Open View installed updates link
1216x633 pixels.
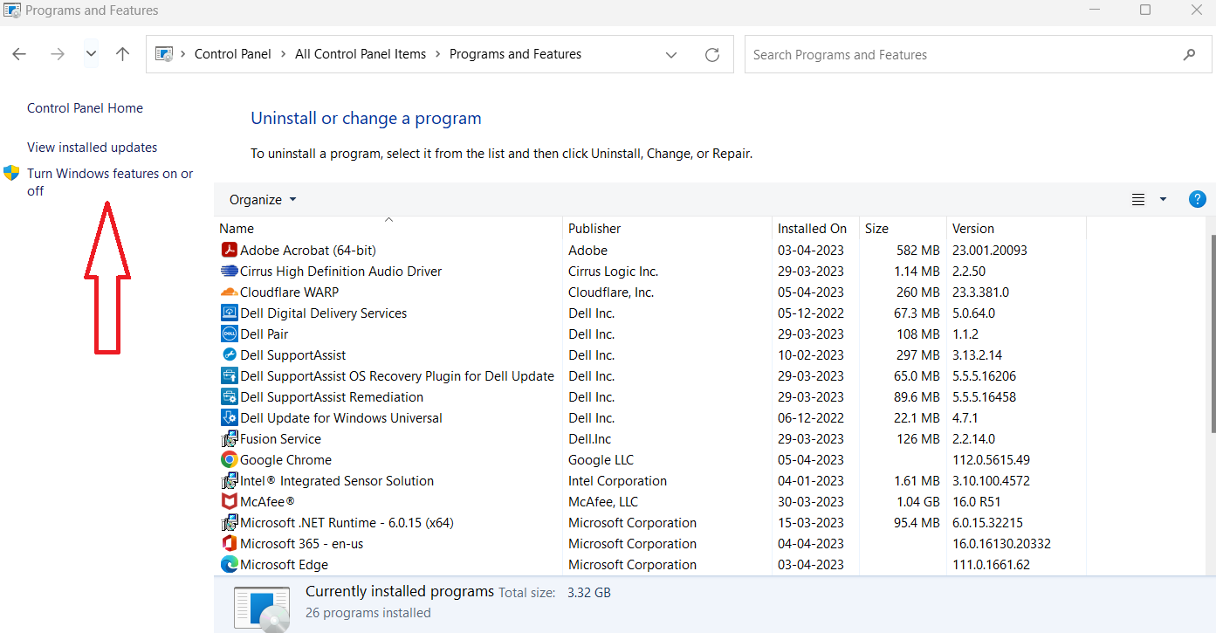coord(93,148)
